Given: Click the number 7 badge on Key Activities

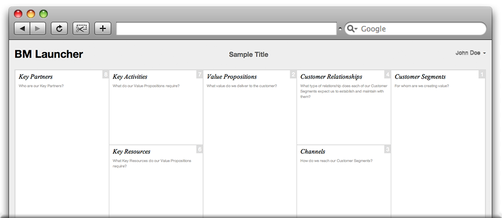Looking at the screenshot, I should coord(200,74).
